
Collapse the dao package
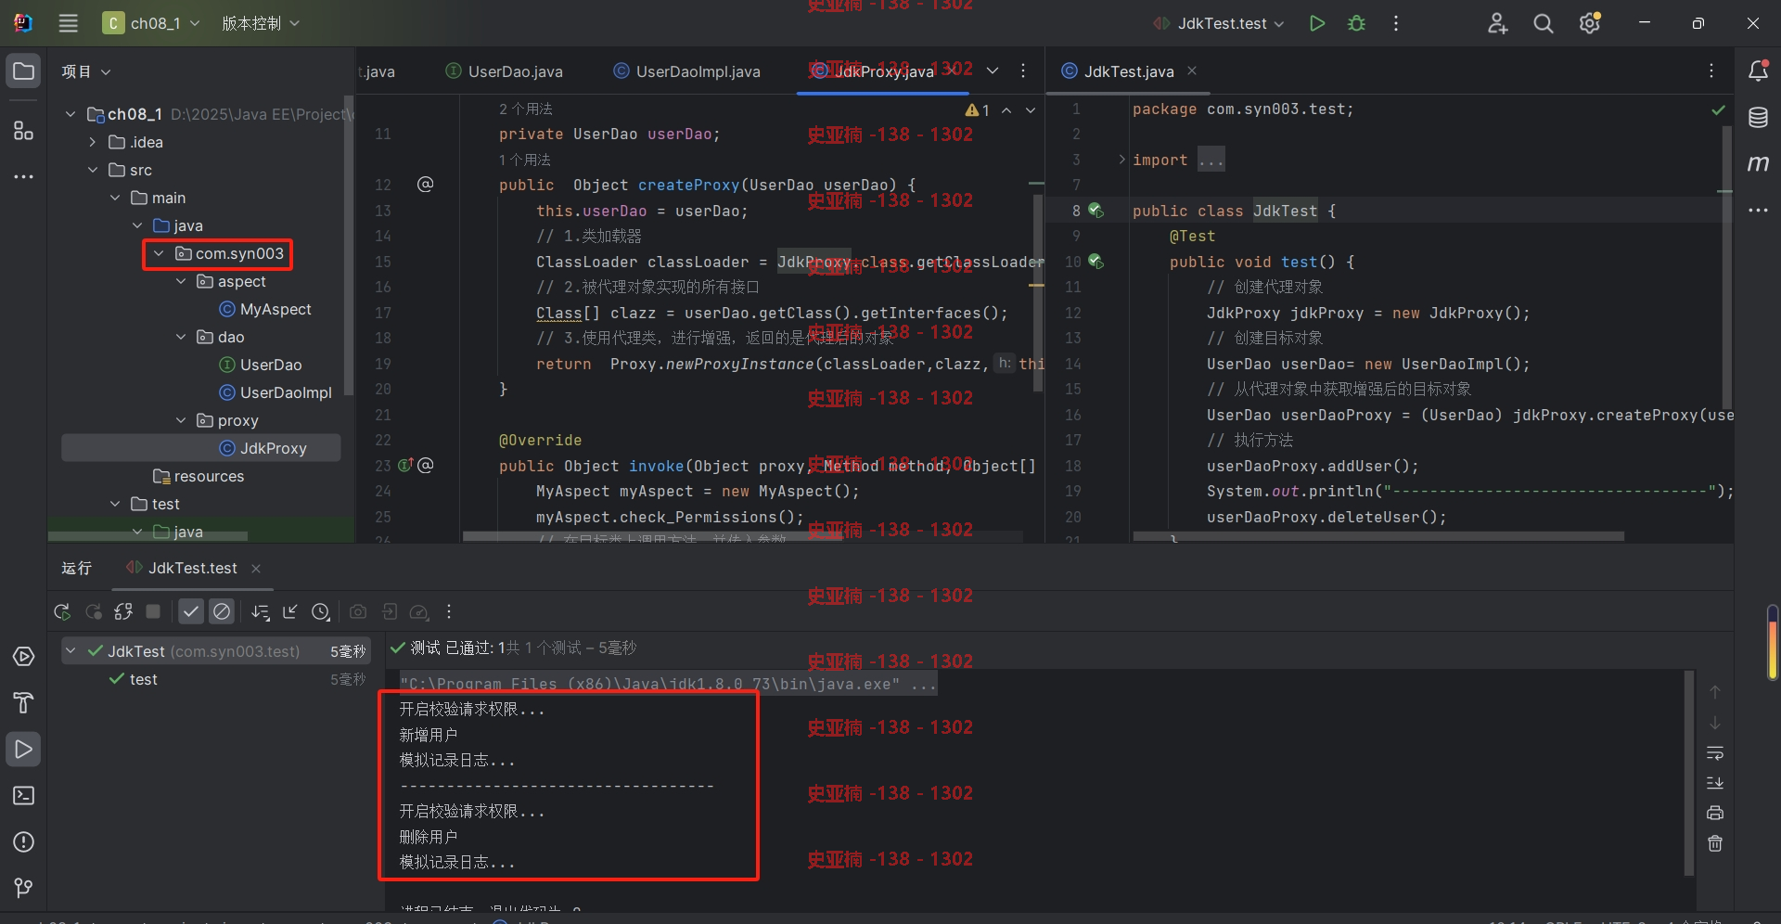click(181, 337)
